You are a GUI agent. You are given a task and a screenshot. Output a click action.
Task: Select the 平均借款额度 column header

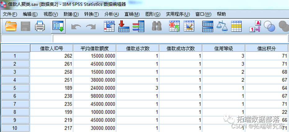point(95,48)
